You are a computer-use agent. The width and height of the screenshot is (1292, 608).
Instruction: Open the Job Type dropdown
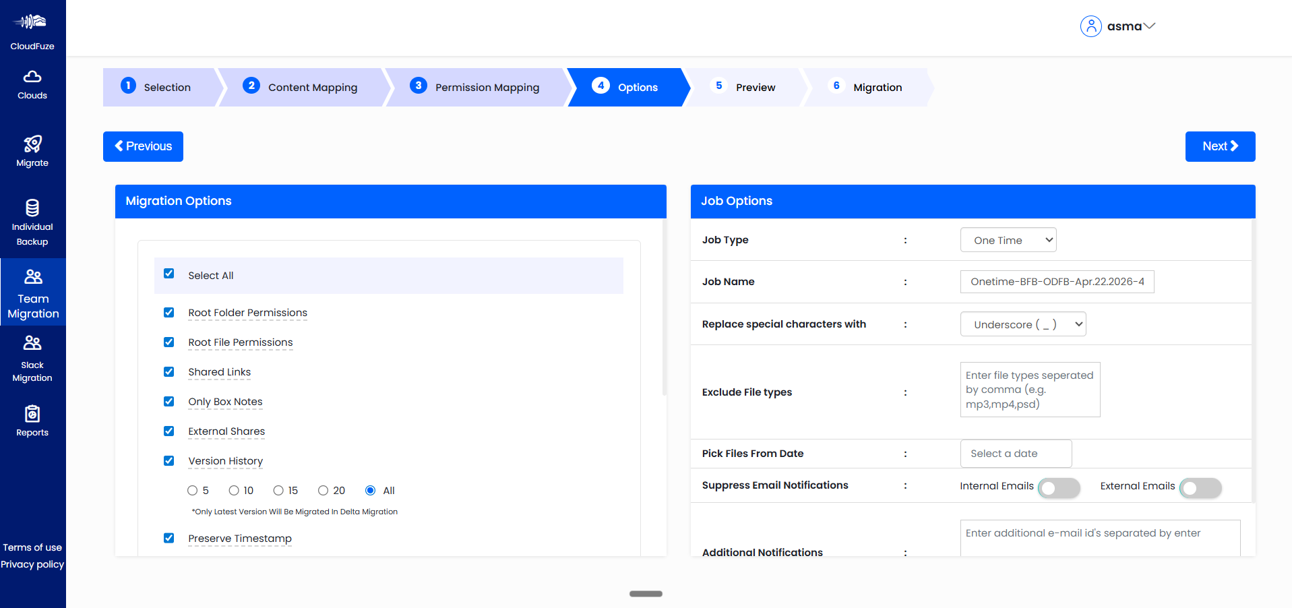click(1008, 239)
